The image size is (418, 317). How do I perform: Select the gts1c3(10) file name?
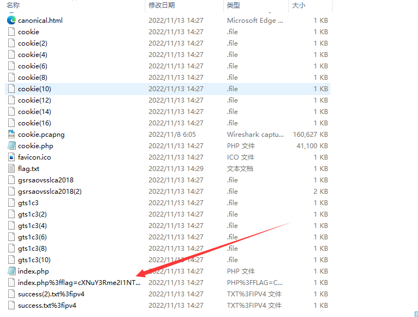(x=34, y=259)
